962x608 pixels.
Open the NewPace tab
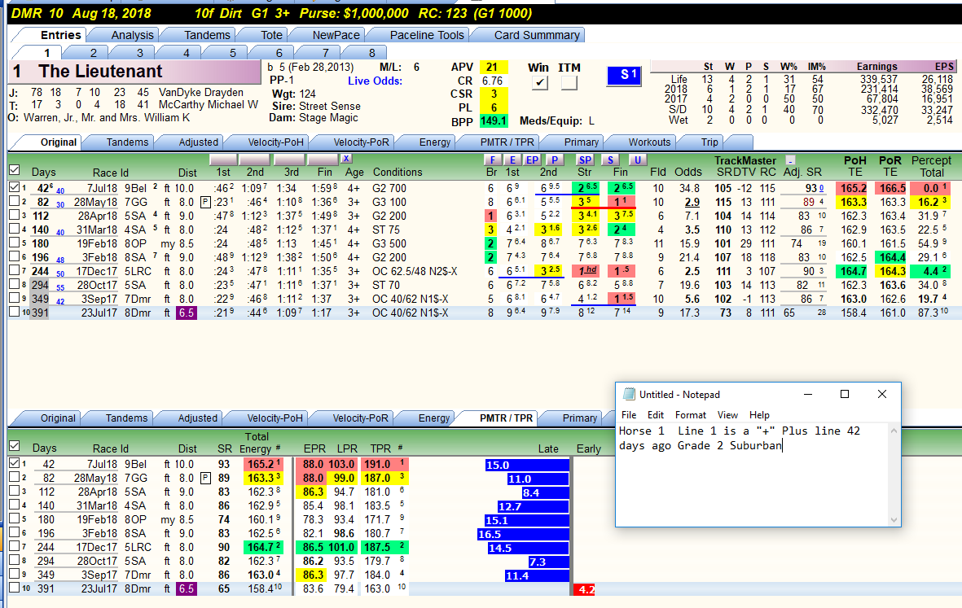[x=336, y=35]
